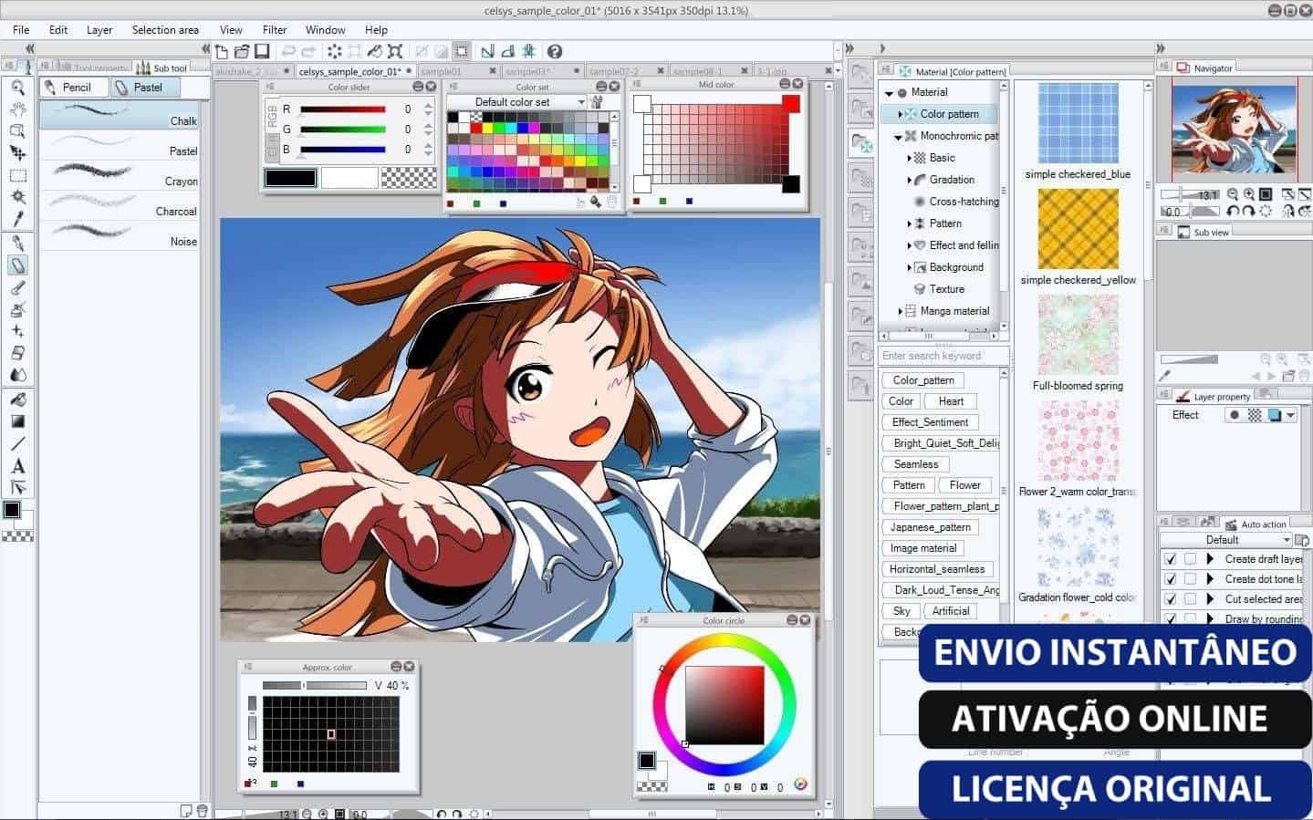Open the Default color set dropdown
The image size is (1313, 820).
click(x=516, y=102)
